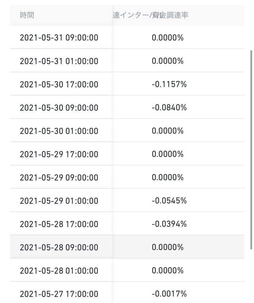Click the -0.0394% rate cell
Screen dimensions: 254x303
(x=169, y=224)
